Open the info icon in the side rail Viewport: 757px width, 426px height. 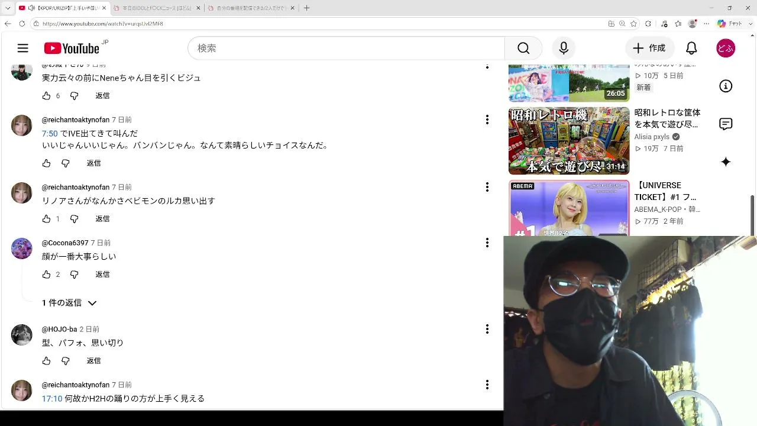tap(726, 86)
